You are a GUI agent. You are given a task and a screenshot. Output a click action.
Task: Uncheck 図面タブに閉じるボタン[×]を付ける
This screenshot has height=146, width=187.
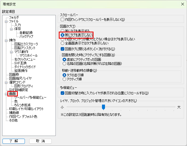tap(62, 49)
